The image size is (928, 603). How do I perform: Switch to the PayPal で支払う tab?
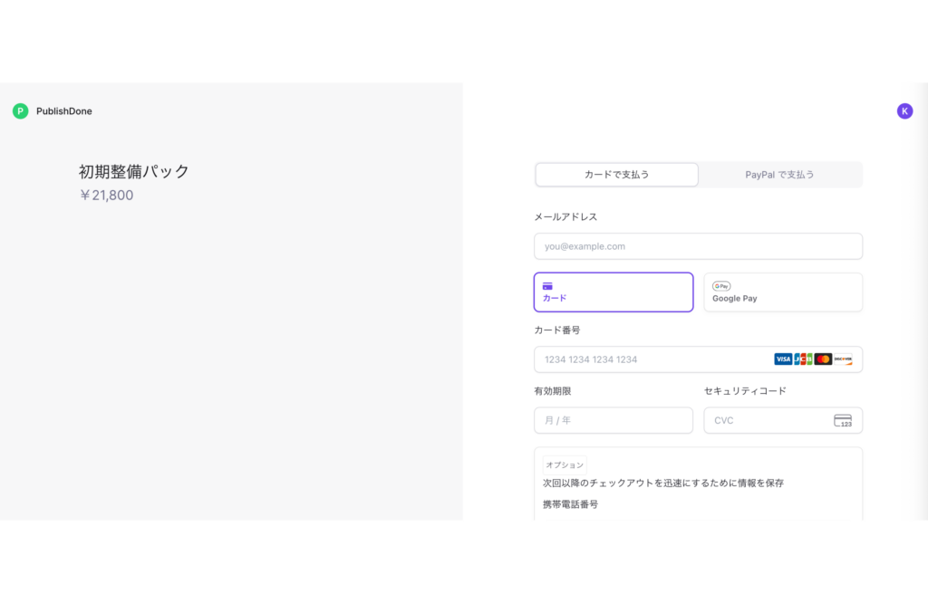(779, 175)
